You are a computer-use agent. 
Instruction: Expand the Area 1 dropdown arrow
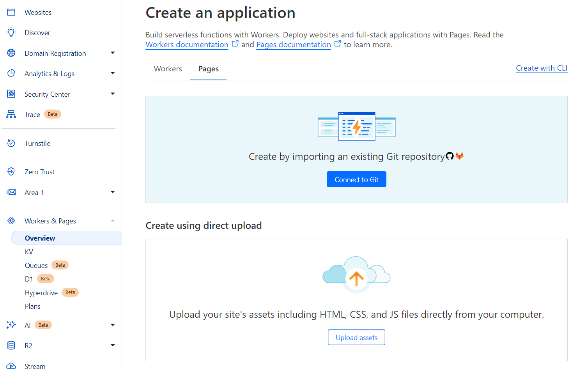pyautogui.click(x=113, y=192)
